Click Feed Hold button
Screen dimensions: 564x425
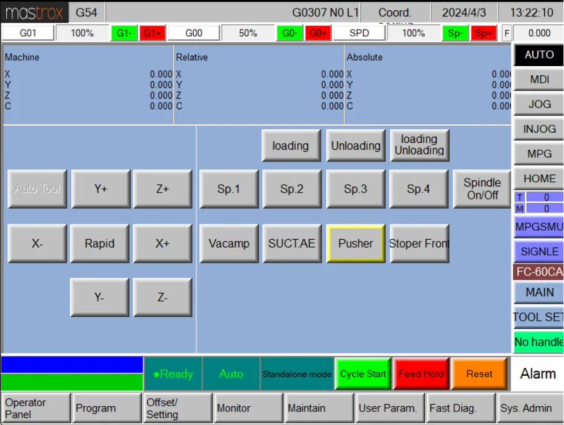pyautogui.click(x=421, y=374)
